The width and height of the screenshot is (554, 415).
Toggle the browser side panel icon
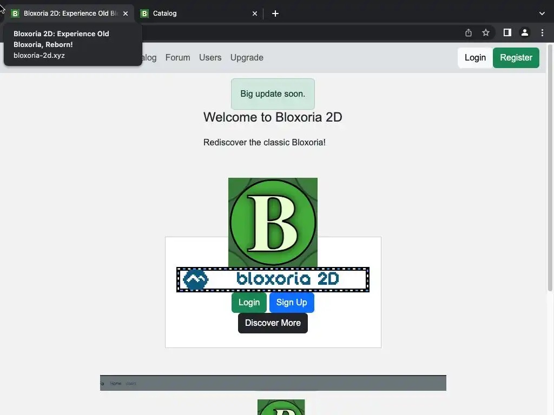point(507,32)
